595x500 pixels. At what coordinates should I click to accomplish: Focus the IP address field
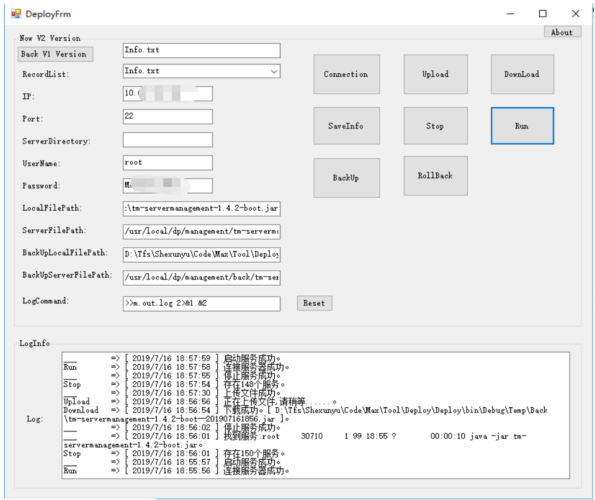pyautogui.click(x=168, y=94)
